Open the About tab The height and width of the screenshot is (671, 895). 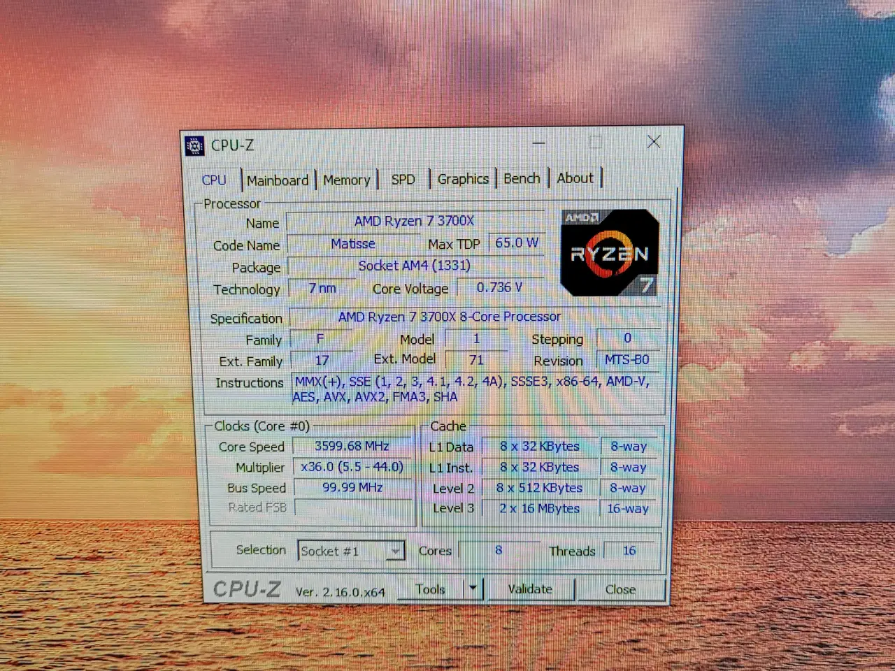click(575, 178)
